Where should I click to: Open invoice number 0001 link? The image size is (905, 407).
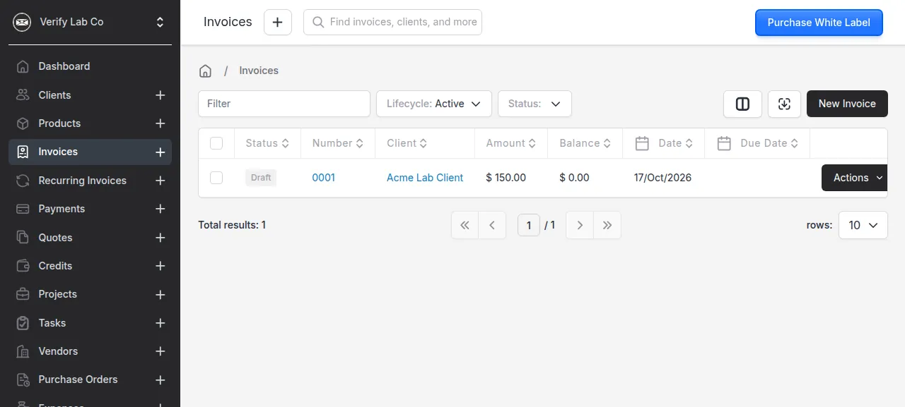coord(323,178)
